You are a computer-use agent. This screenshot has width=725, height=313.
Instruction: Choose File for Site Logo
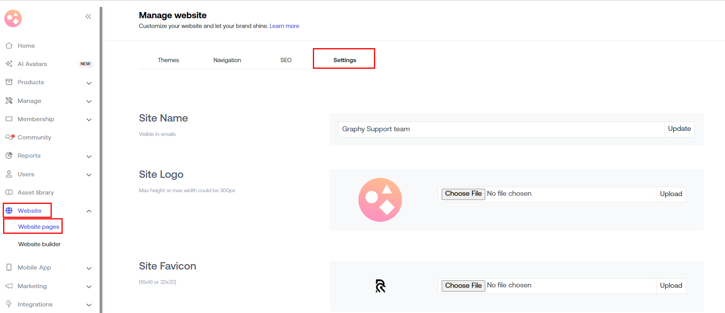click(x=463, y=194)
